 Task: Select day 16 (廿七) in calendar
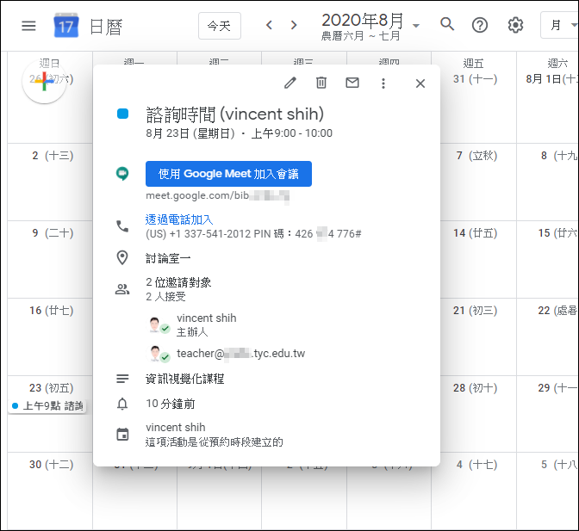(x=52, y=311)
